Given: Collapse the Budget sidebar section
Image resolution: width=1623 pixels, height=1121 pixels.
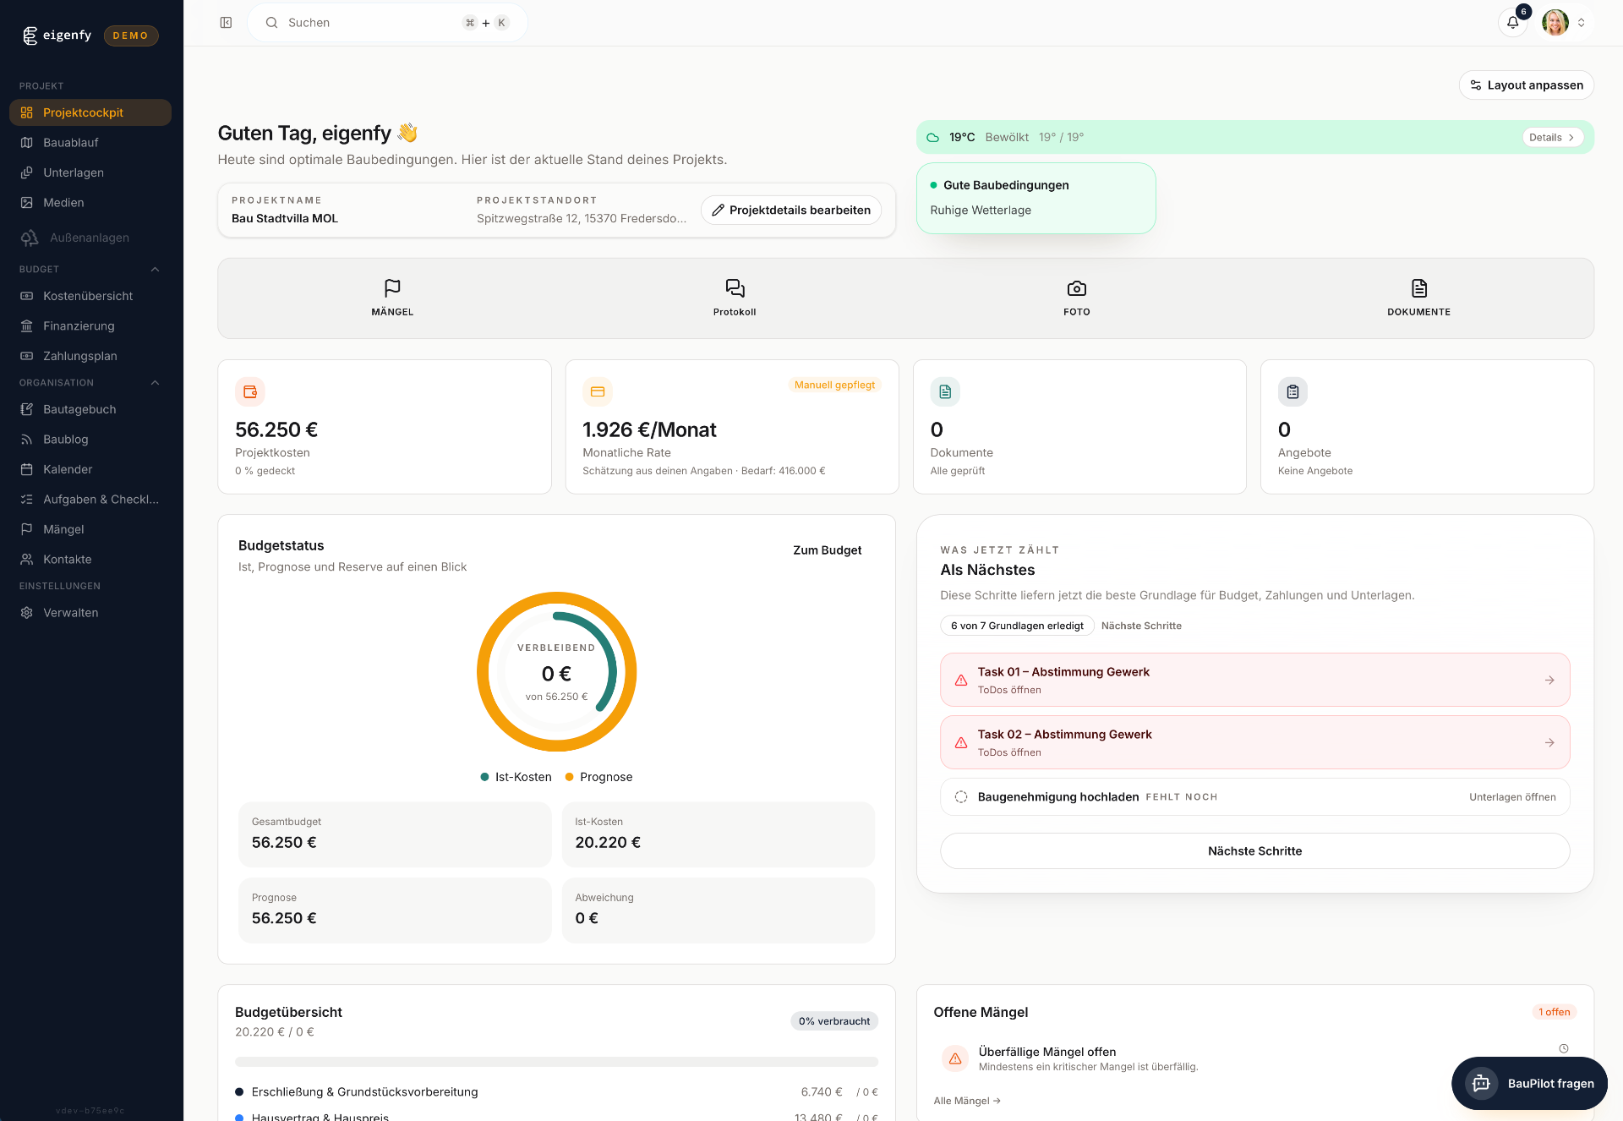Looking at the screenshot, I should click(x=155, y=270).
